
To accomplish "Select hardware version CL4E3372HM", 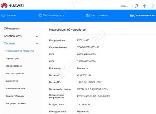I will pos(84,75).
